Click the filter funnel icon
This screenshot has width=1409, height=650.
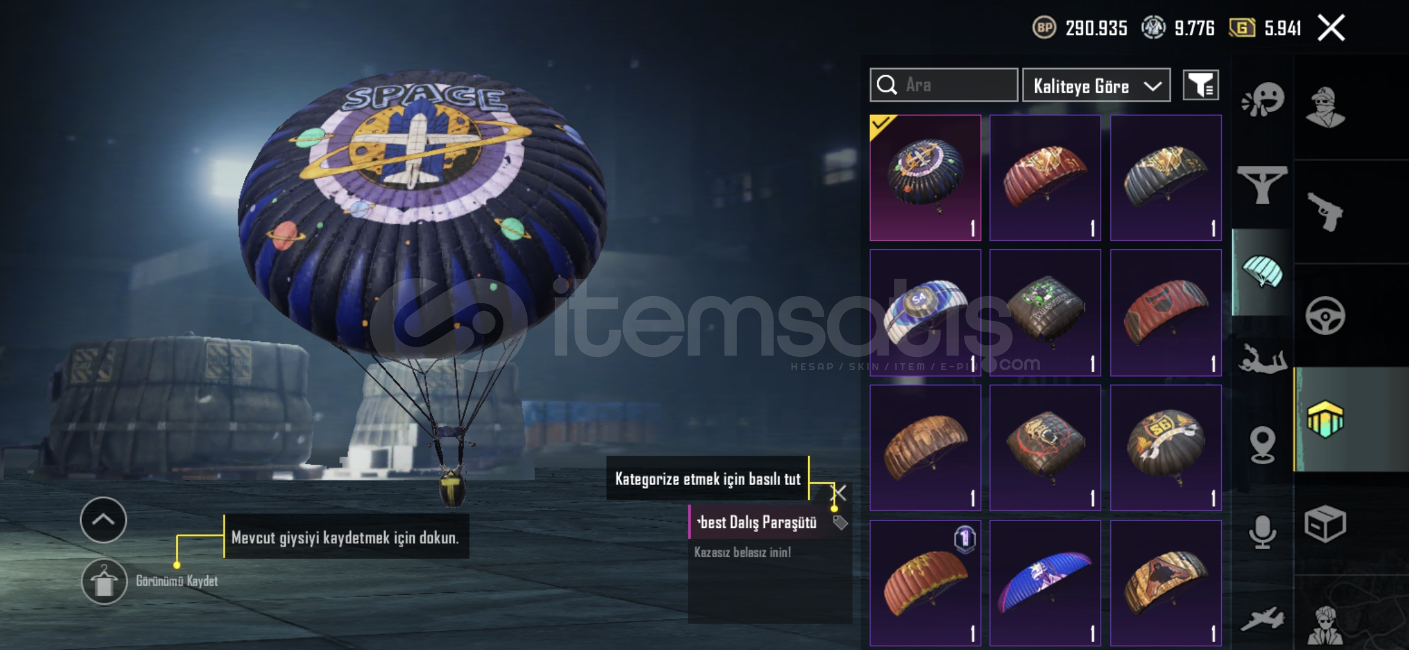pyautogui.click(x=1201, y=85)
